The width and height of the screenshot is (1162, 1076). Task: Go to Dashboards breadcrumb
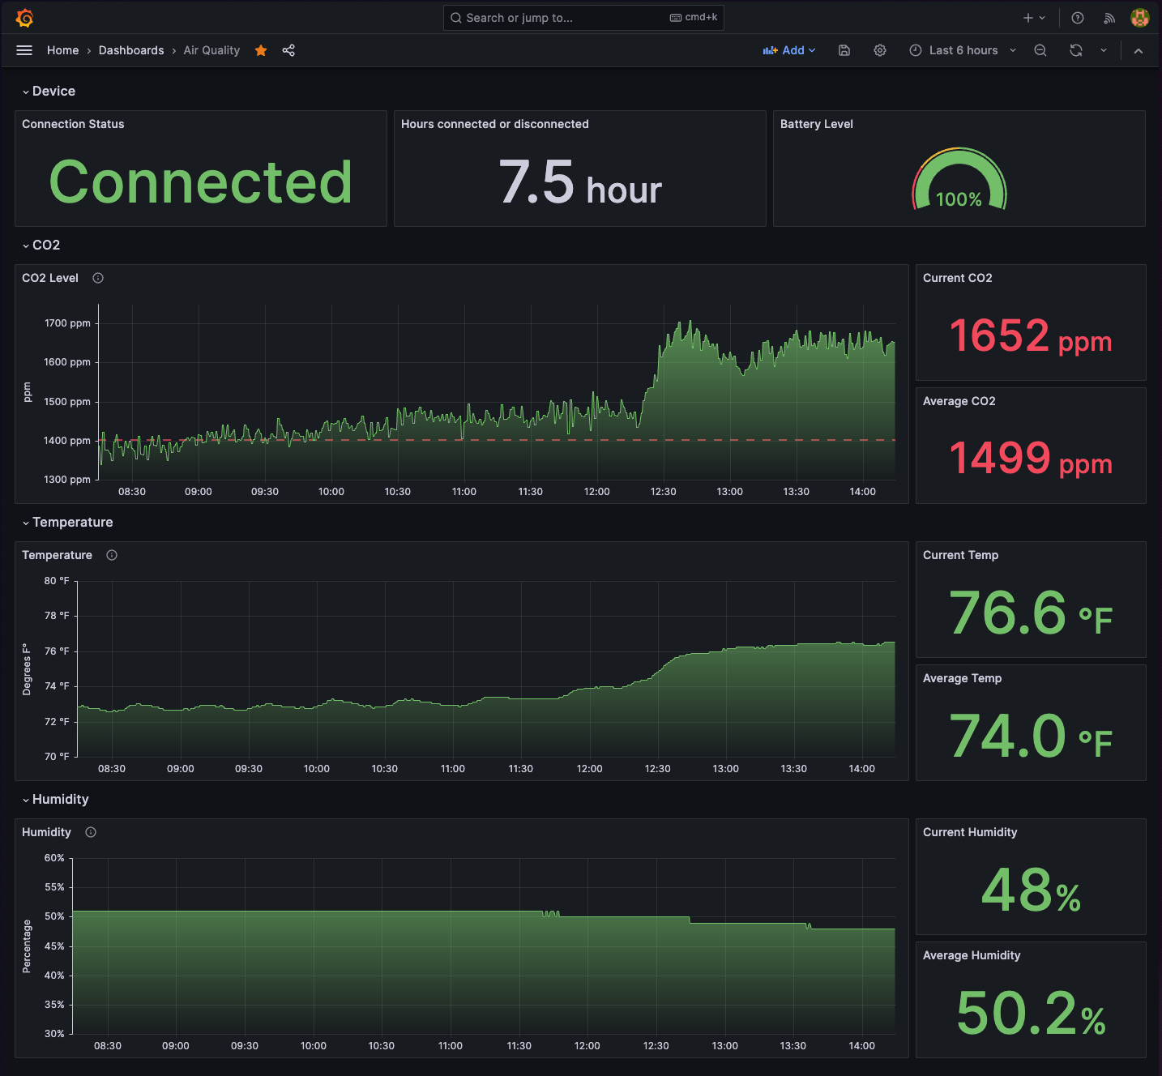click(x=131, y=50)
